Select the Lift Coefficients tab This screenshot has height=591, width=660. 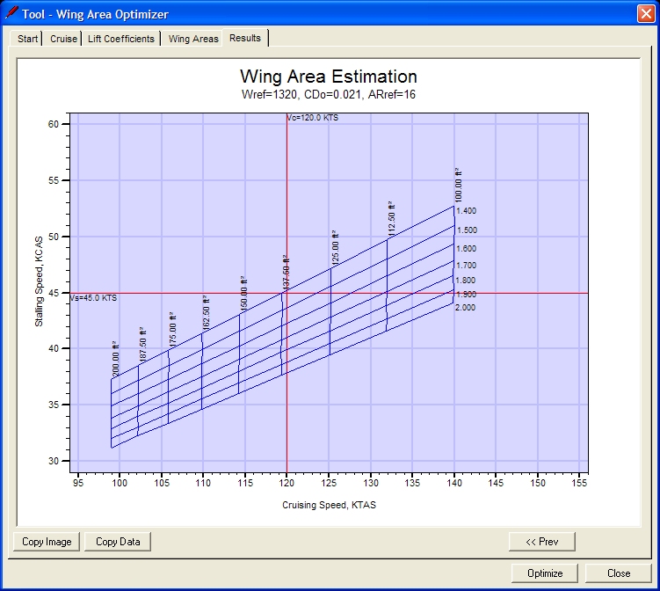(121, 39)
